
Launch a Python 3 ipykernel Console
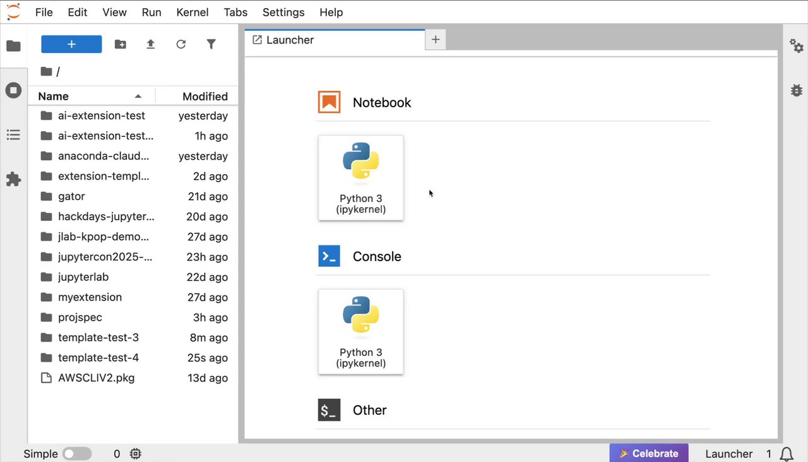click(x=361, y=332)
